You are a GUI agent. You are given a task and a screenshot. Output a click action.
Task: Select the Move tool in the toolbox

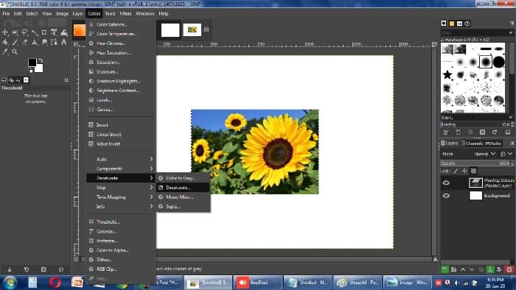click(x=5, y=32)
